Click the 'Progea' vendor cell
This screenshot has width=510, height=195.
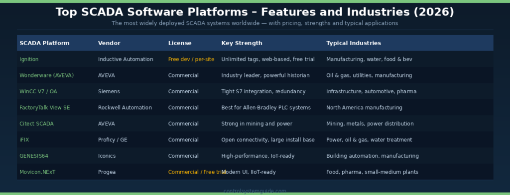(107, 172)
